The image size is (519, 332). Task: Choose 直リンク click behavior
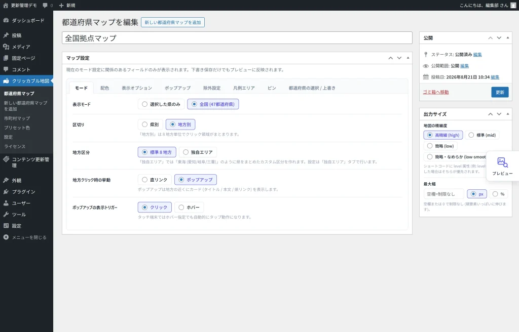tap(155, 180)
